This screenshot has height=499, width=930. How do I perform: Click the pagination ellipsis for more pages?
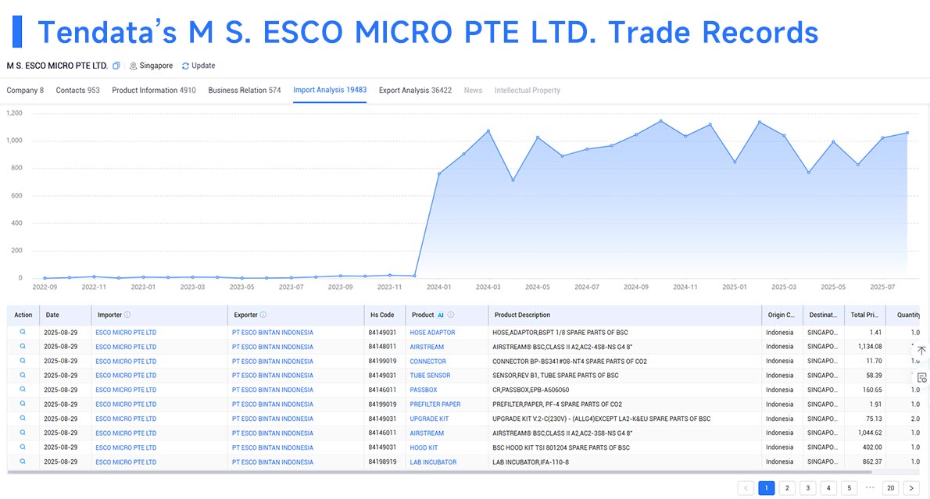click(x=870, y=488)
